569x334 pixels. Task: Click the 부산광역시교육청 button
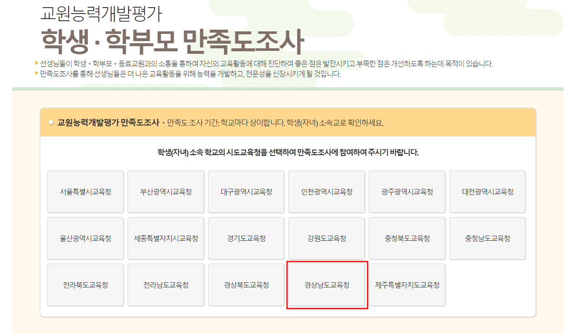click(166, 192)
